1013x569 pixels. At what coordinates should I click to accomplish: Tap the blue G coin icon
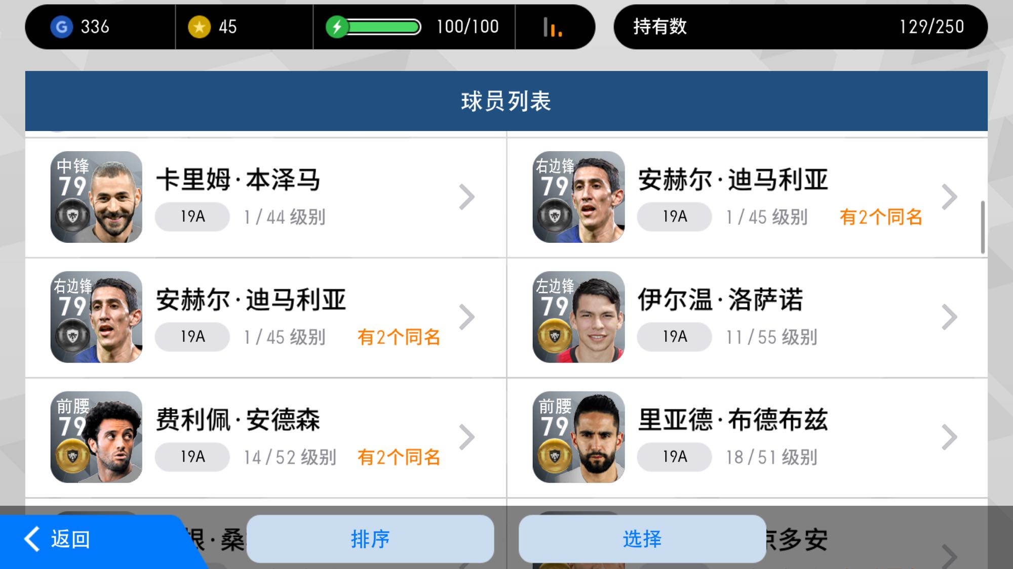pos(62,27)
